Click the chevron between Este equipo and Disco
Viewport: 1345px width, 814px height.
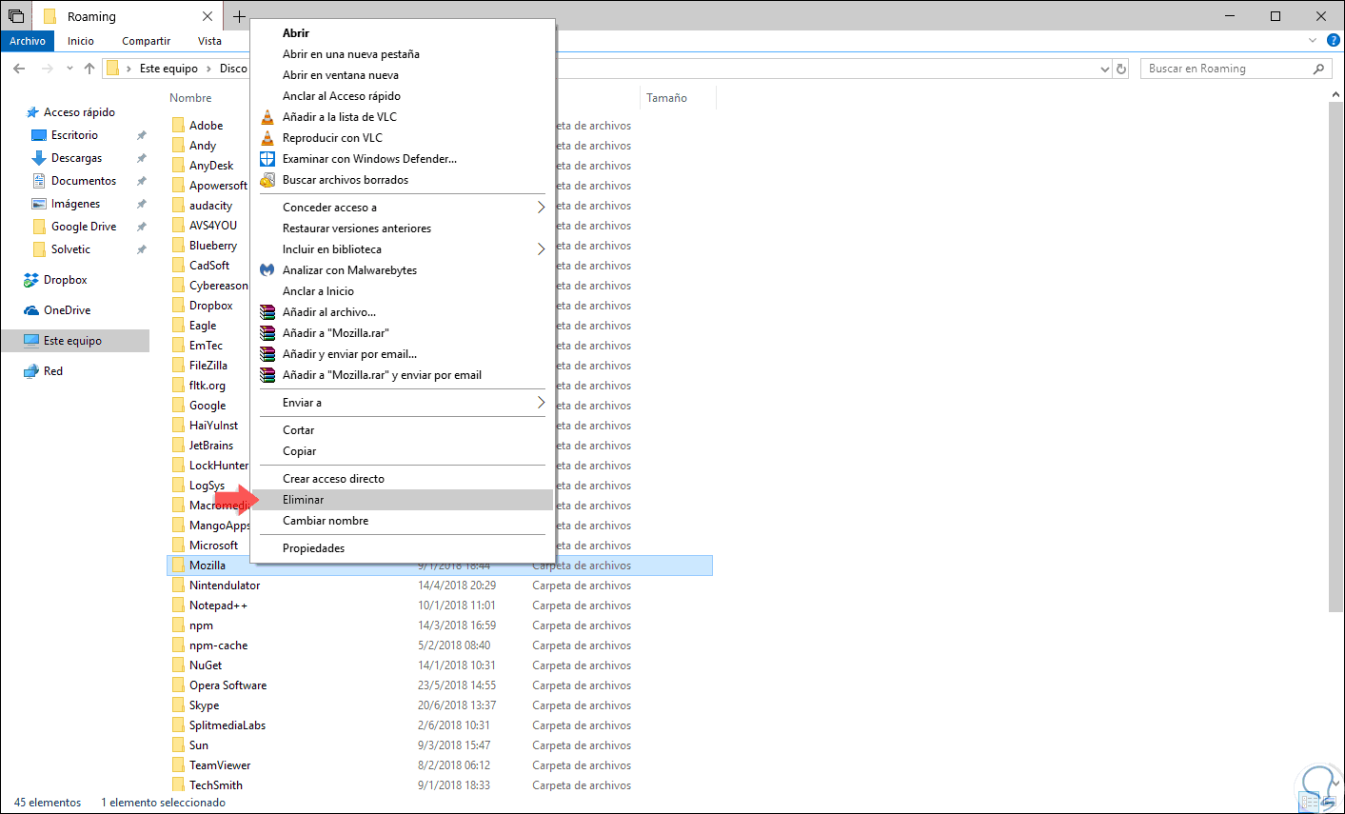tap(208, 69)
